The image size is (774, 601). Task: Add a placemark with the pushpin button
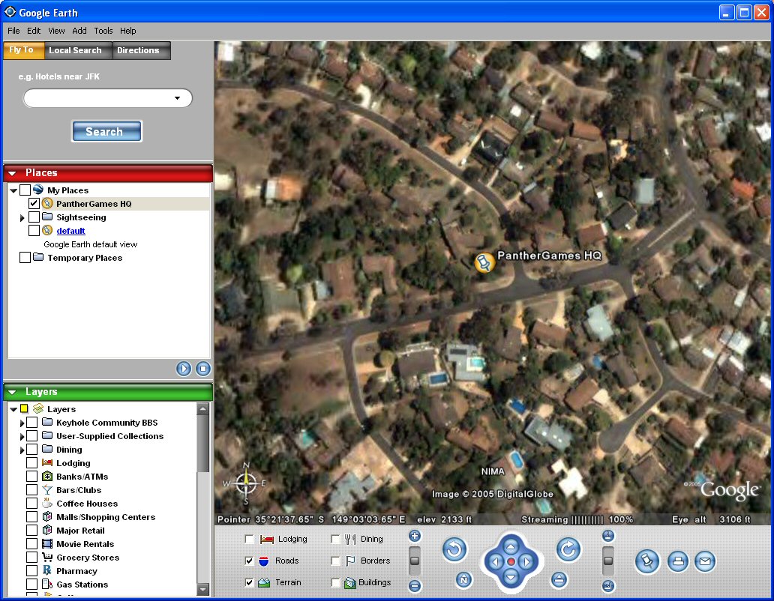click(x=647, y=561)
